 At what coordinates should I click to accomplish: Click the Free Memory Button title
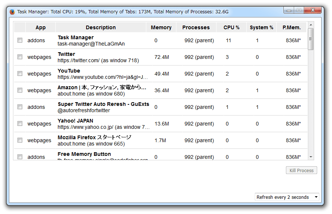click(84, 154)
